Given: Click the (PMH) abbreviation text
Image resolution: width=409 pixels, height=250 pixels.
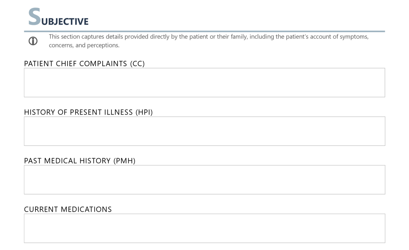Looking at the screenshot, I should [125, 161].
